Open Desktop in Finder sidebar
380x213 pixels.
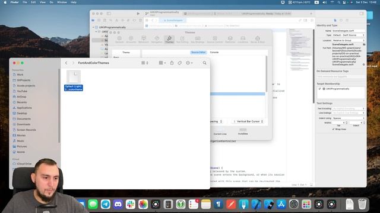pos(22,113)
